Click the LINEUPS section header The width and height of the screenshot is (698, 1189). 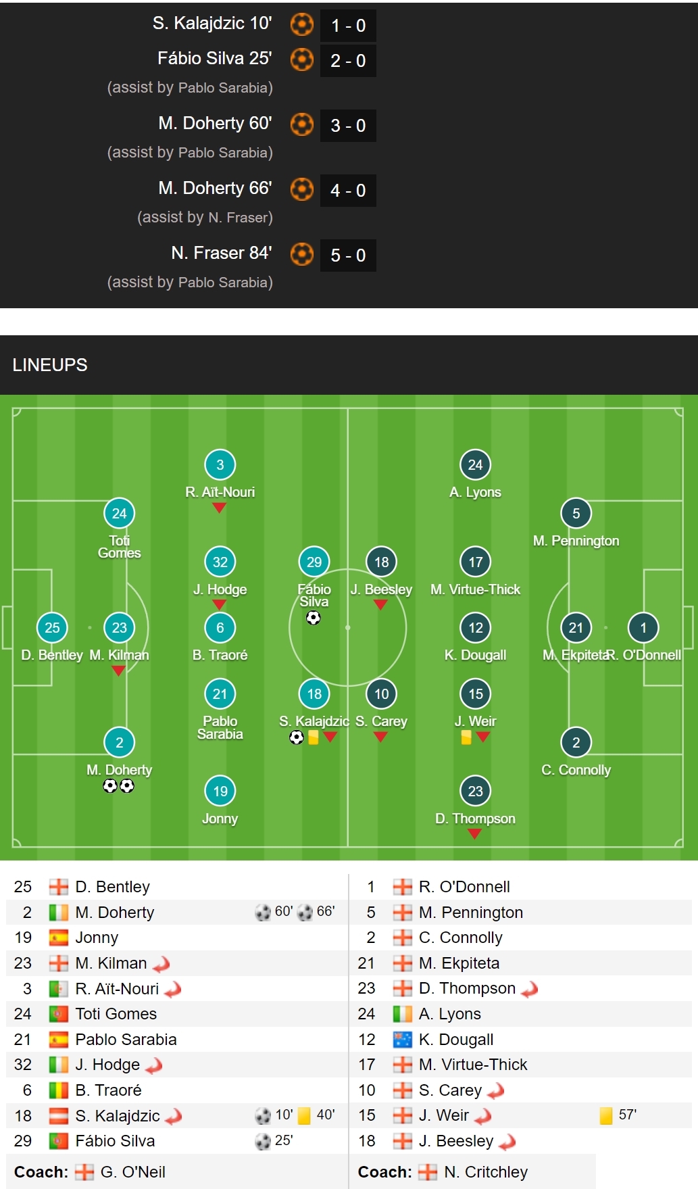50,365
